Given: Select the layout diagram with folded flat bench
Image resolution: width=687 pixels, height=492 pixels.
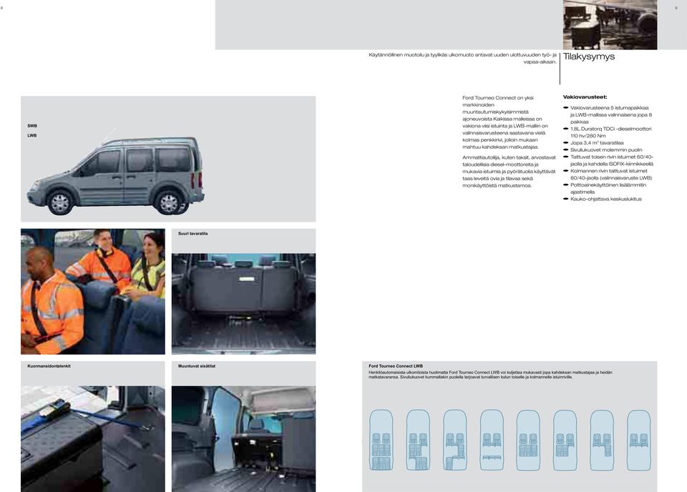Looking at the screenshot, I should coord(492,440).
